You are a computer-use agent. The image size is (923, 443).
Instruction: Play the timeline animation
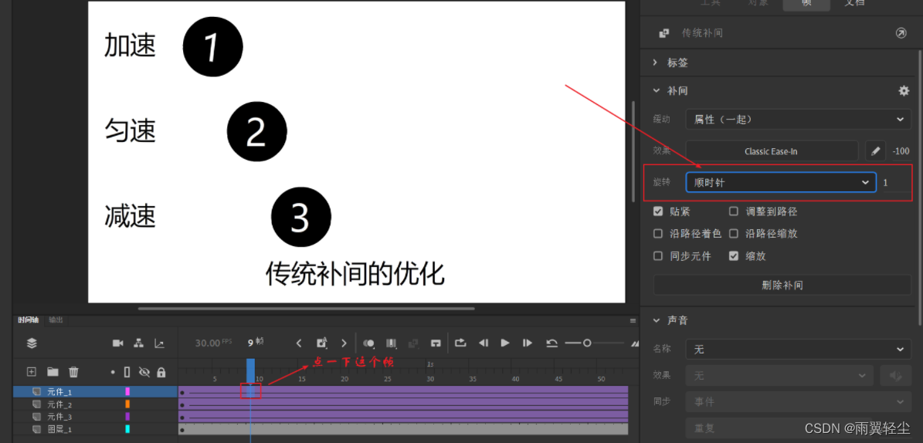coord(505,343)
